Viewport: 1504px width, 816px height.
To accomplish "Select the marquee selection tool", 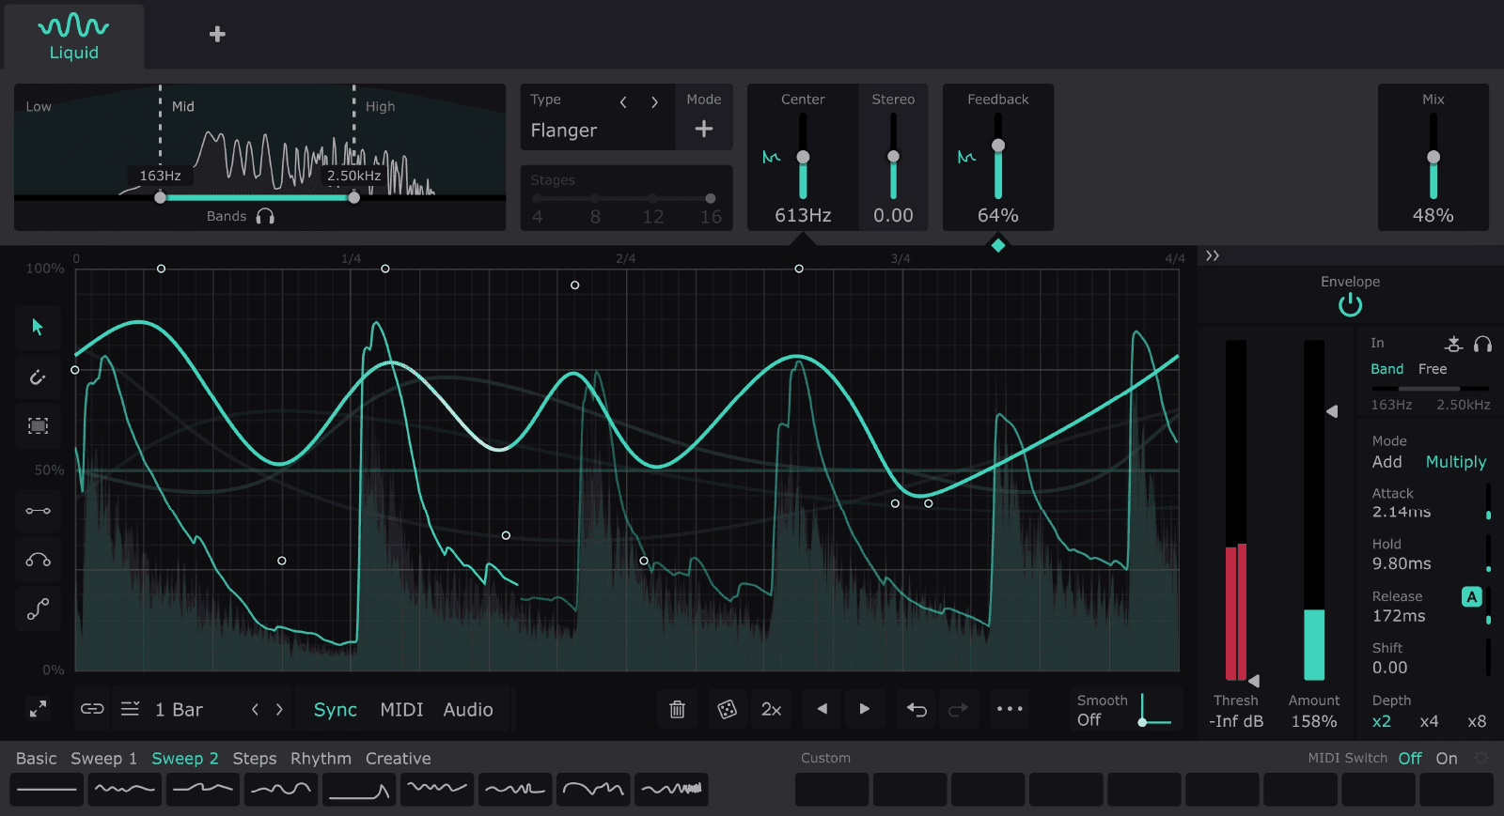I will tap(38, 425).
